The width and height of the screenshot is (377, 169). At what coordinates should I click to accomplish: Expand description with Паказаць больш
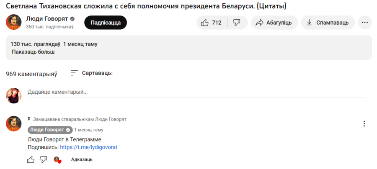click(x=33, y=52)
